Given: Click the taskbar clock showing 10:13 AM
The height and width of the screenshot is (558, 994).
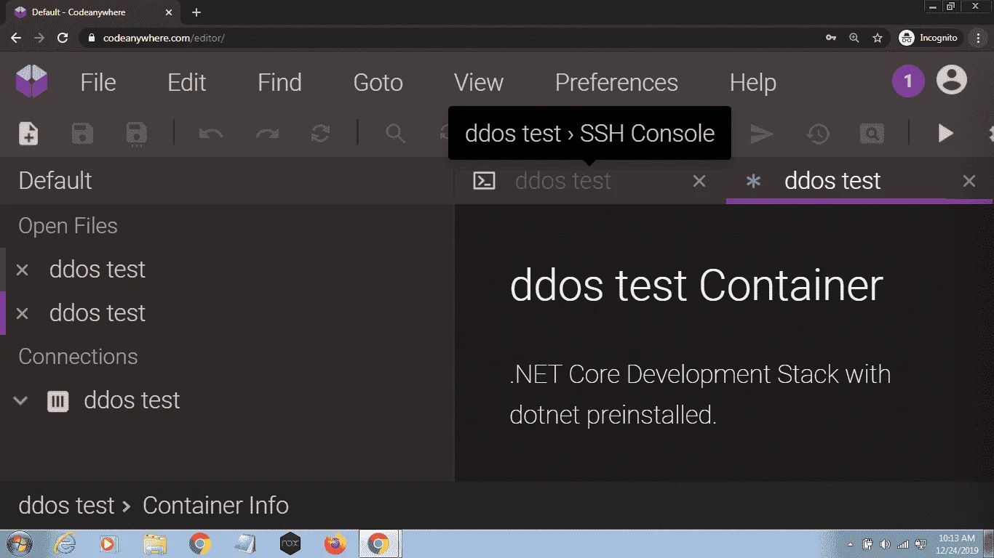Looking at the screenshot, I should tap(957, 543).
